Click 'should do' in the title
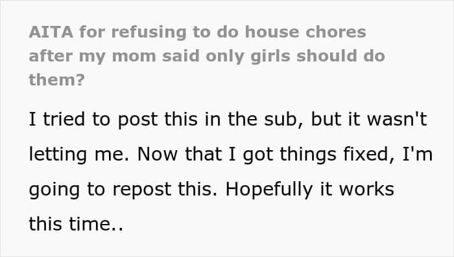The height and width of the screenshot is (257, 454). [340, 56]
